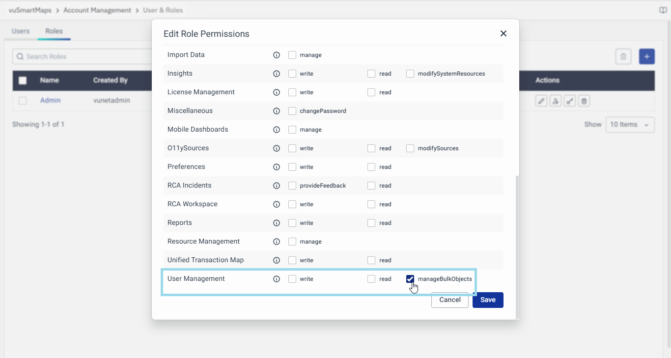Enable changePassword under Miscellaneous
Image resolution: width=671 pixels, height=358 pixels.
pyautogui.click(x=292, y=111)
